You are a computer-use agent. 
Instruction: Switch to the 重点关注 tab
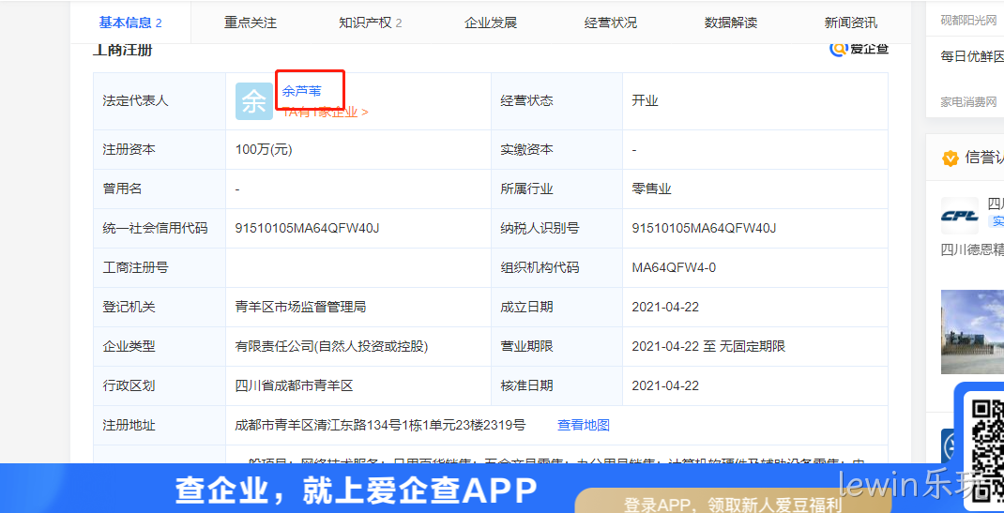pos(251,23)
